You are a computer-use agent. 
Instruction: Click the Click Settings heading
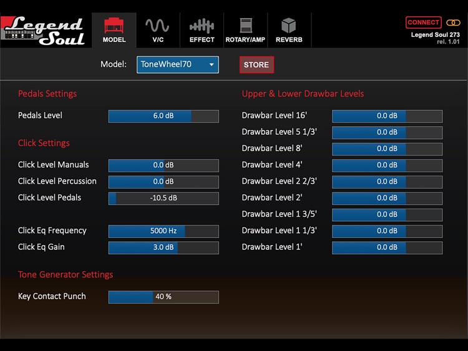[44, 143]
